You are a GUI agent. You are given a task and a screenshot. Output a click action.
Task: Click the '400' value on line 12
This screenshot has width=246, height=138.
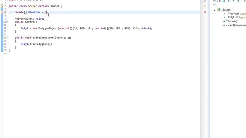pyautogui.click(x=126, y=28)
